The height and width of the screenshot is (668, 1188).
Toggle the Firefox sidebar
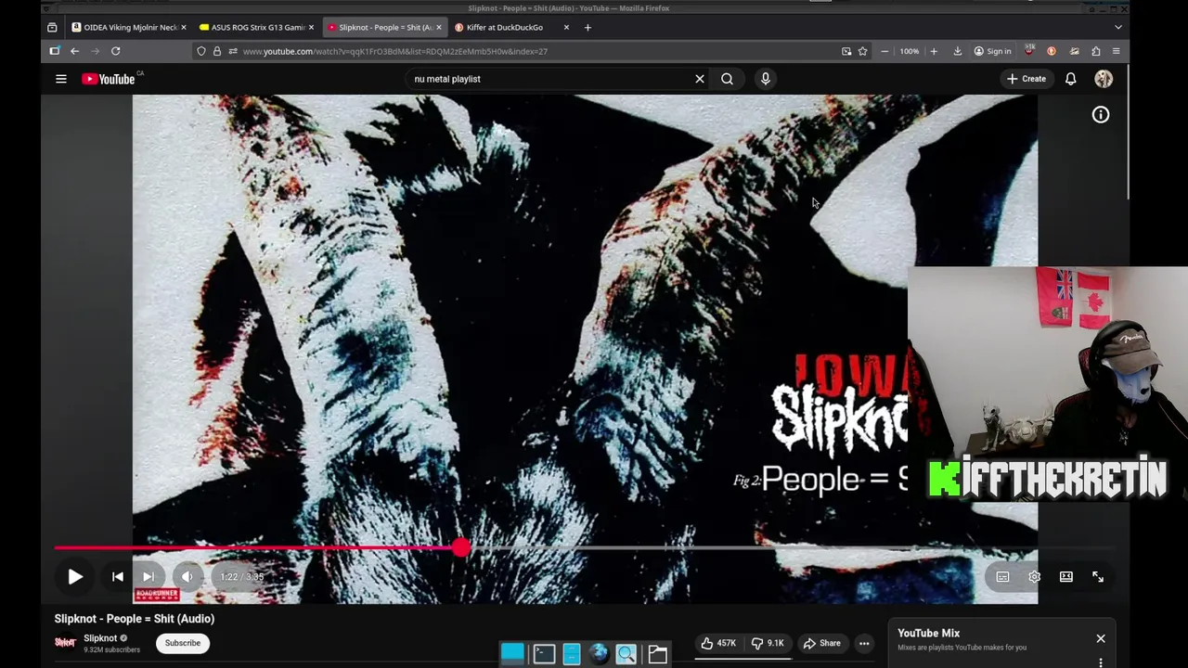point(54,51)
